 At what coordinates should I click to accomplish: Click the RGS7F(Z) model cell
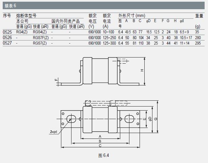coord(41,37)
